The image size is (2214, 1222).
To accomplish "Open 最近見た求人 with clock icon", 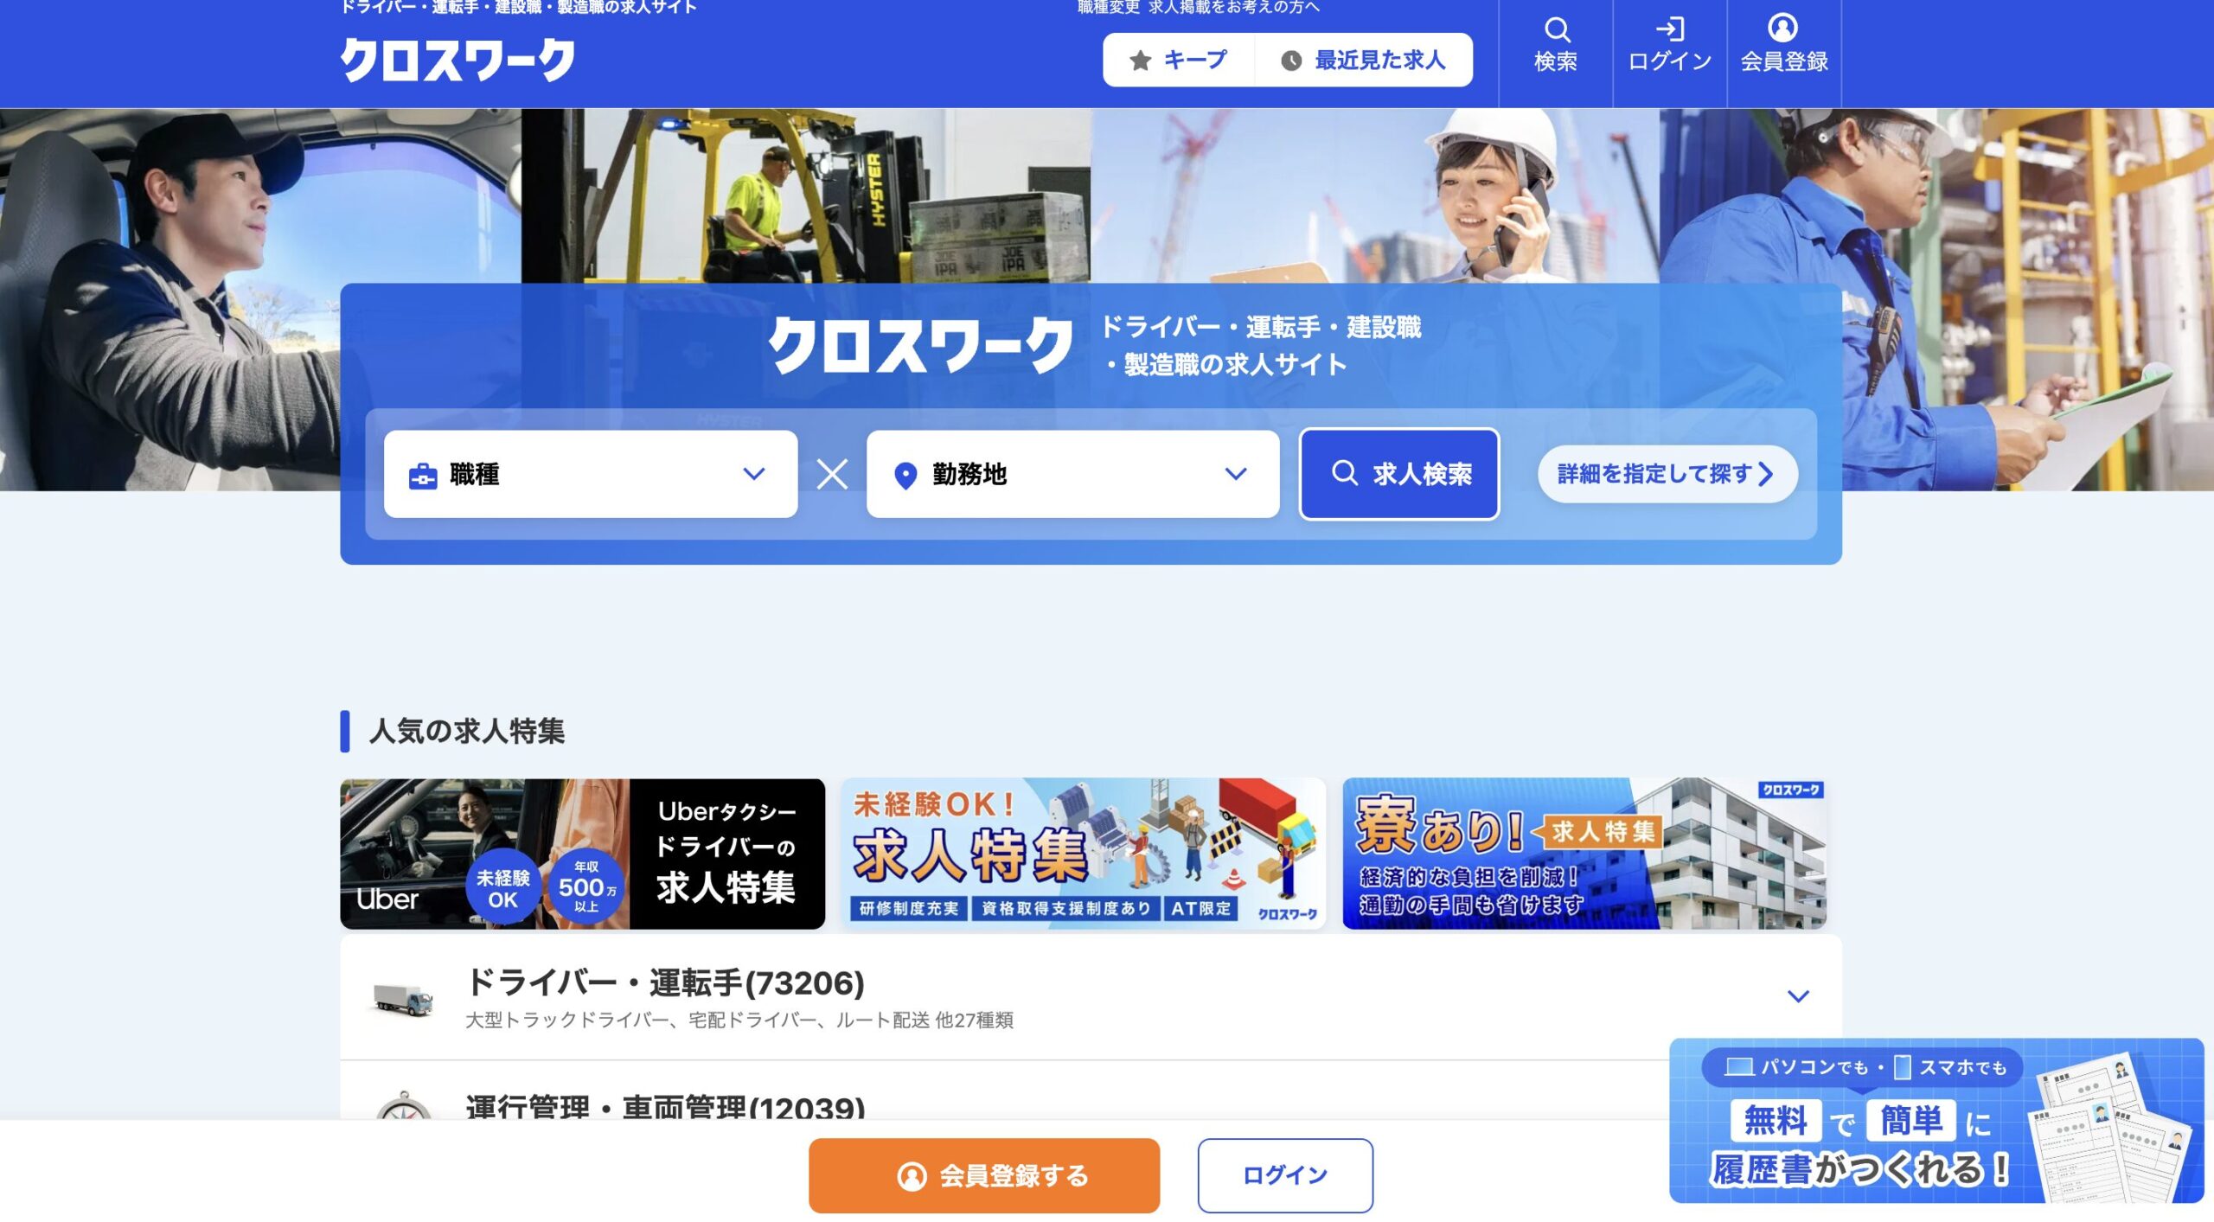I will click(x=1364, y=60).
